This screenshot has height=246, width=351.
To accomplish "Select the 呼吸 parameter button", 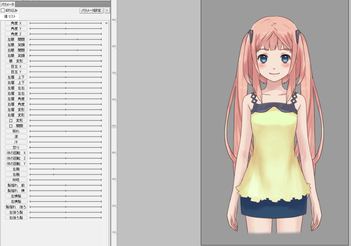I will coord(16,180).
